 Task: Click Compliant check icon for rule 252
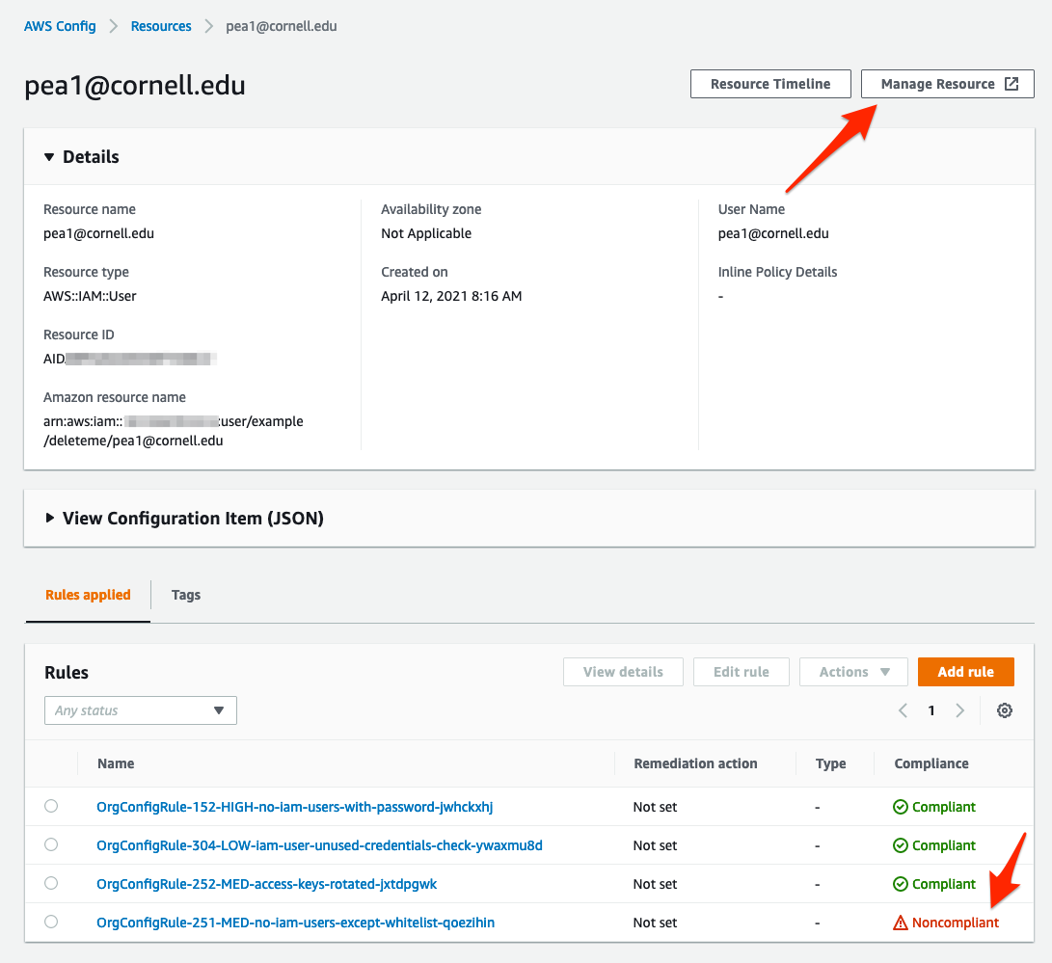tap(901, 884)
